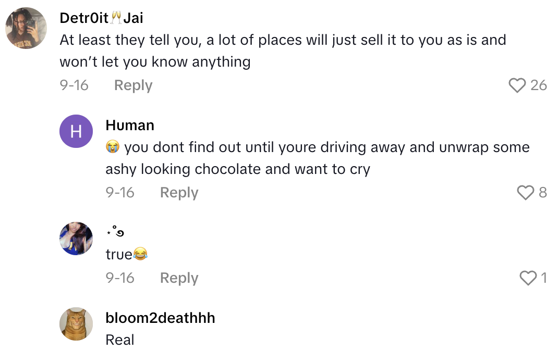Click the 8 likes count
This screenshot has width=558, height=351.
coord(542,193)
